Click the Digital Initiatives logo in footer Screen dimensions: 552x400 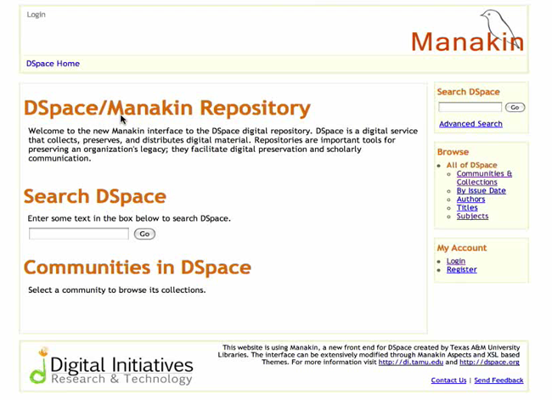(111, 366)
